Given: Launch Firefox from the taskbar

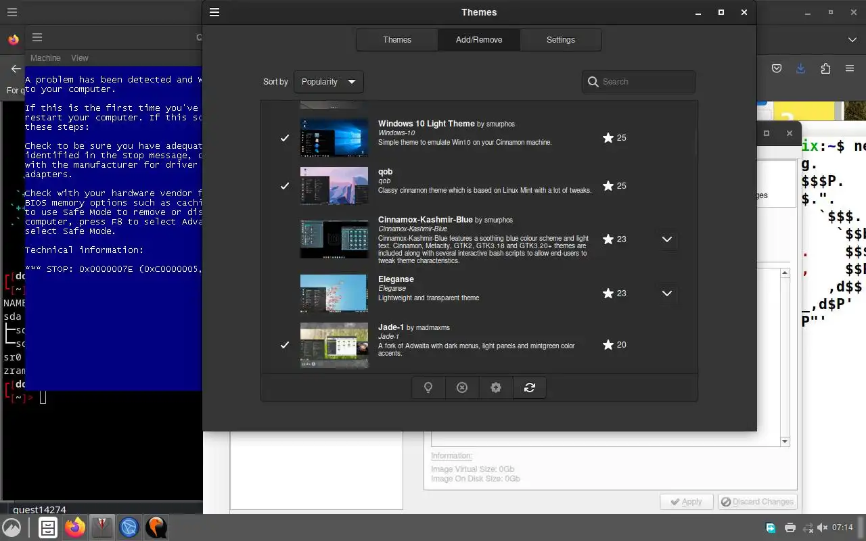Looking at the screenshot, I should click(x=75, y=527).
